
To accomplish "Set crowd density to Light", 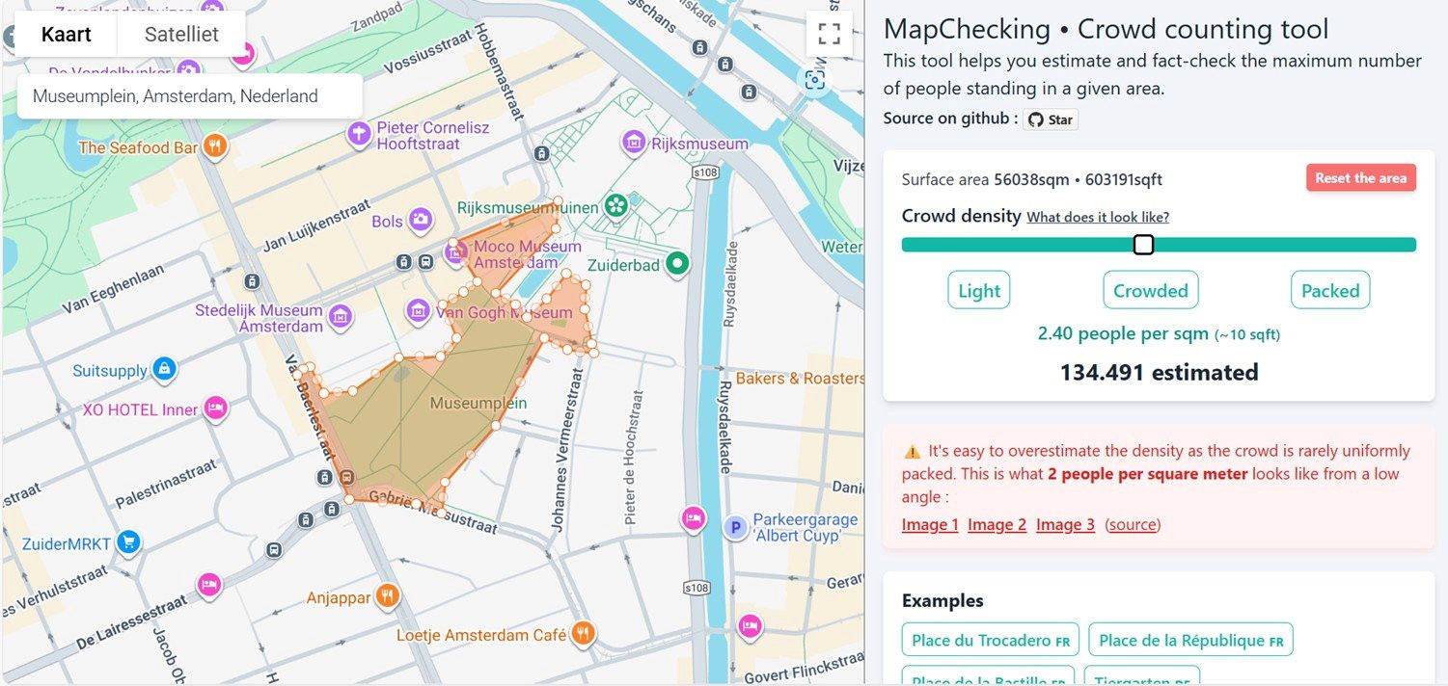I will pyautogui.click(x=979, y=290).
